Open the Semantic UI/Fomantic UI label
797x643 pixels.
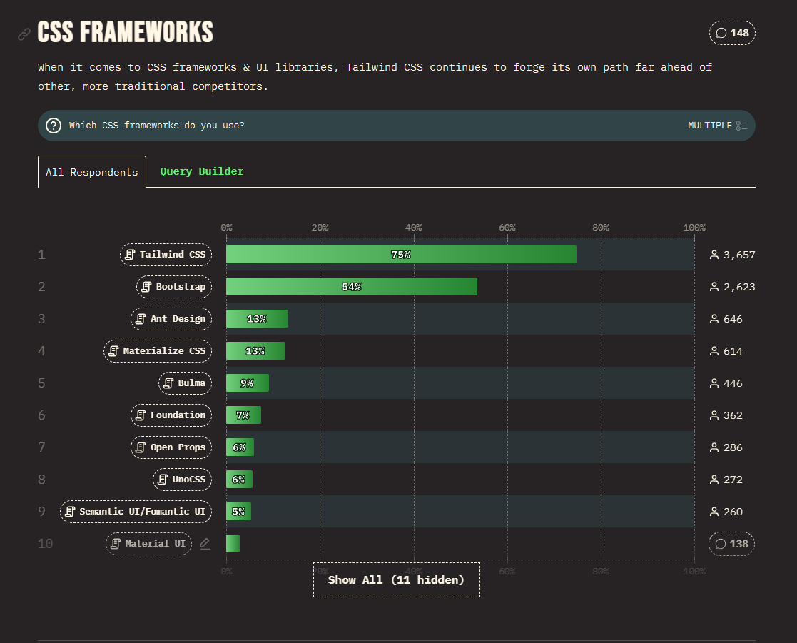[136, 512]
